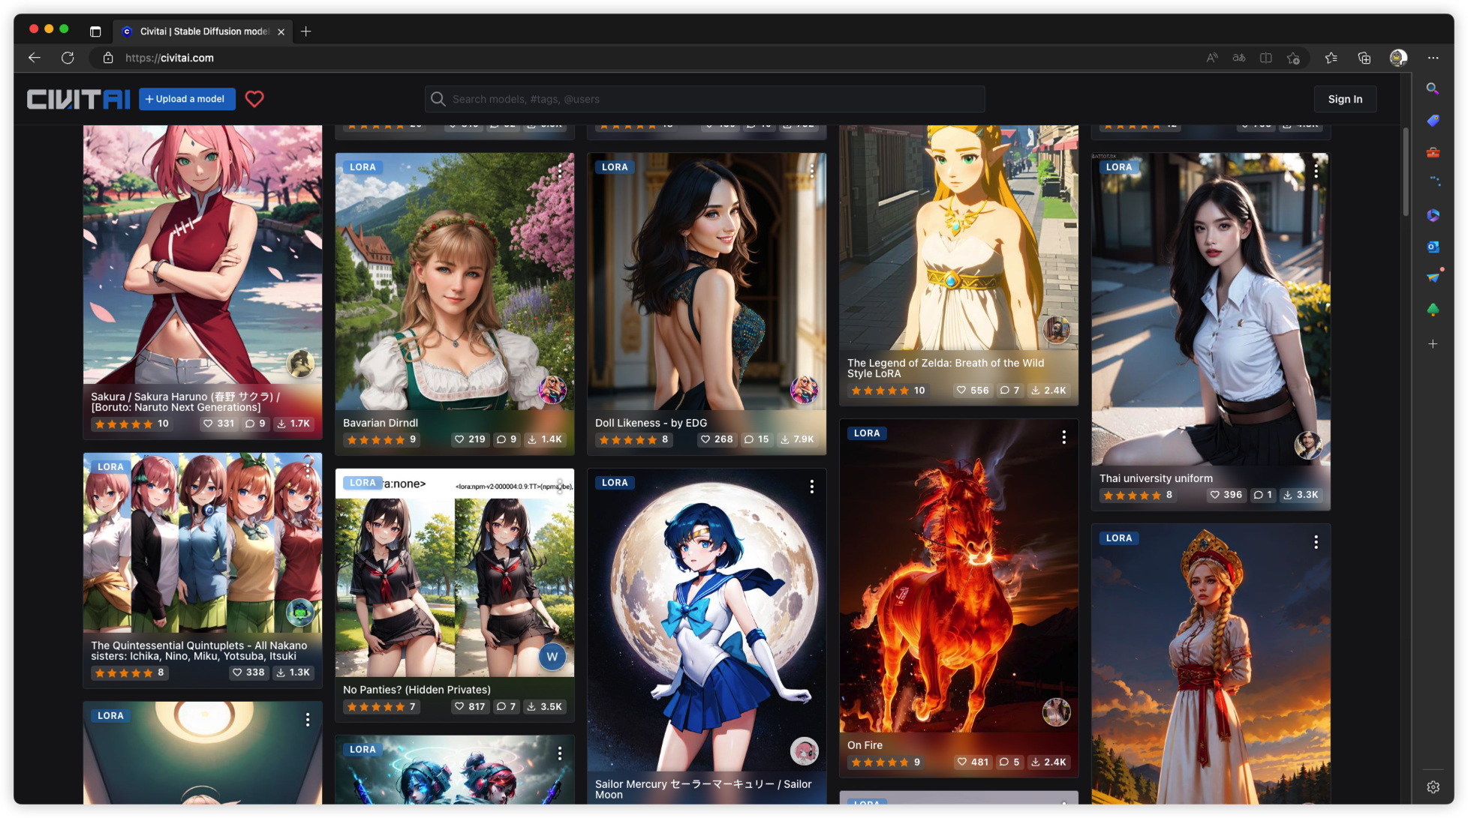Viewport: 1468px width, 818px height.
Task: Click the 396 likes on Thai university uniform
Action: pyautogui.click(x=1226, y=495)
